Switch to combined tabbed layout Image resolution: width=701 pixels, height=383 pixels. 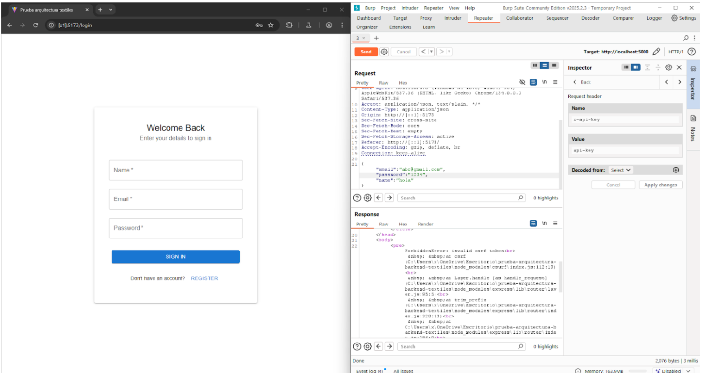click(x=554, y=66)
